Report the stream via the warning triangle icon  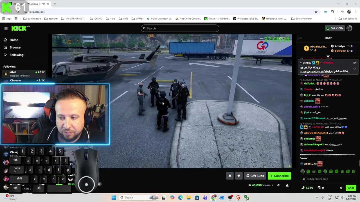[287, 185]
